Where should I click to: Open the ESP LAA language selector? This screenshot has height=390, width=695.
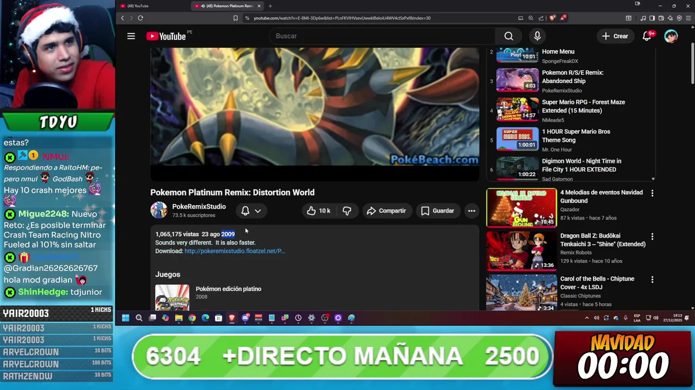[637, 318]
